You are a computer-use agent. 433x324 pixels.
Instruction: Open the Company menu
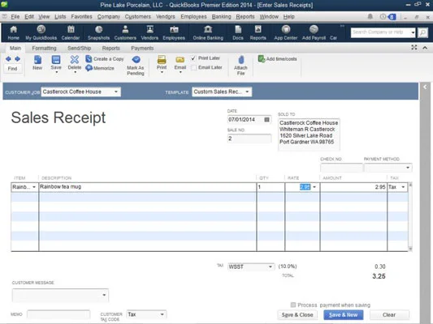[x=109, y=17]
